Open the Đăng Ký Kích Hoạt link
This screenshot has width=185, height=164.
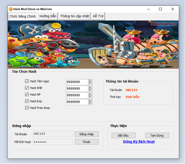[139, 142]
